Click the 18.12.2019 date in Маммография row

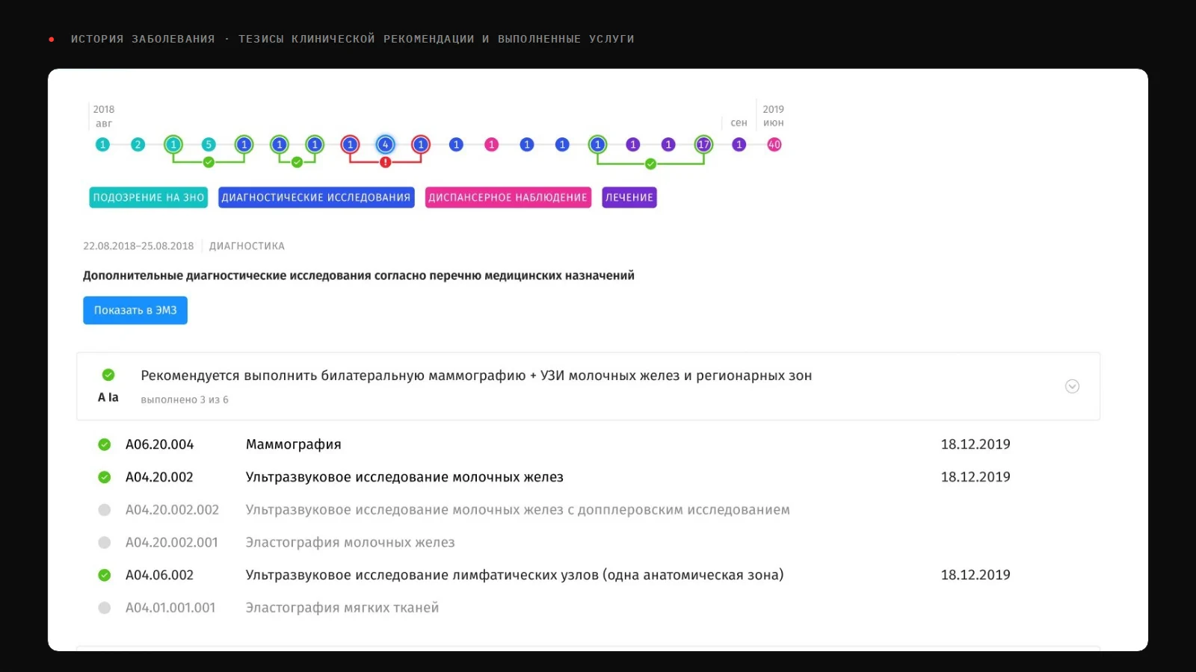(975, 444)
